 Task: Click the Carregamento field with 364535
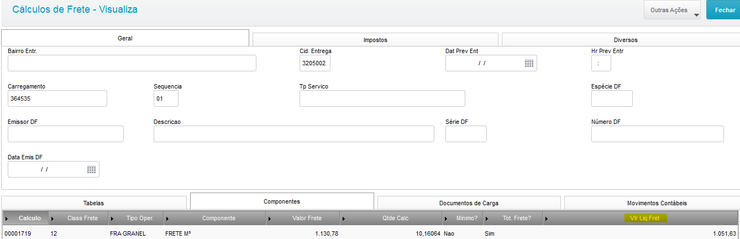[57, 98]
